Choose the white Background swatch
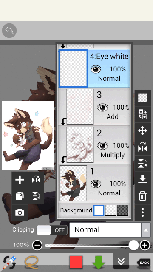 coord(99,210)
